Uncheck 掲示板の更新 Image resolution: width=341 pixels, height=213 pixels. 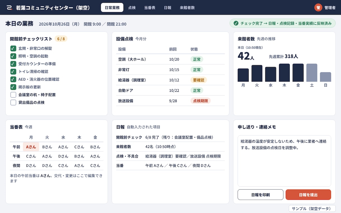click(13, 87)
